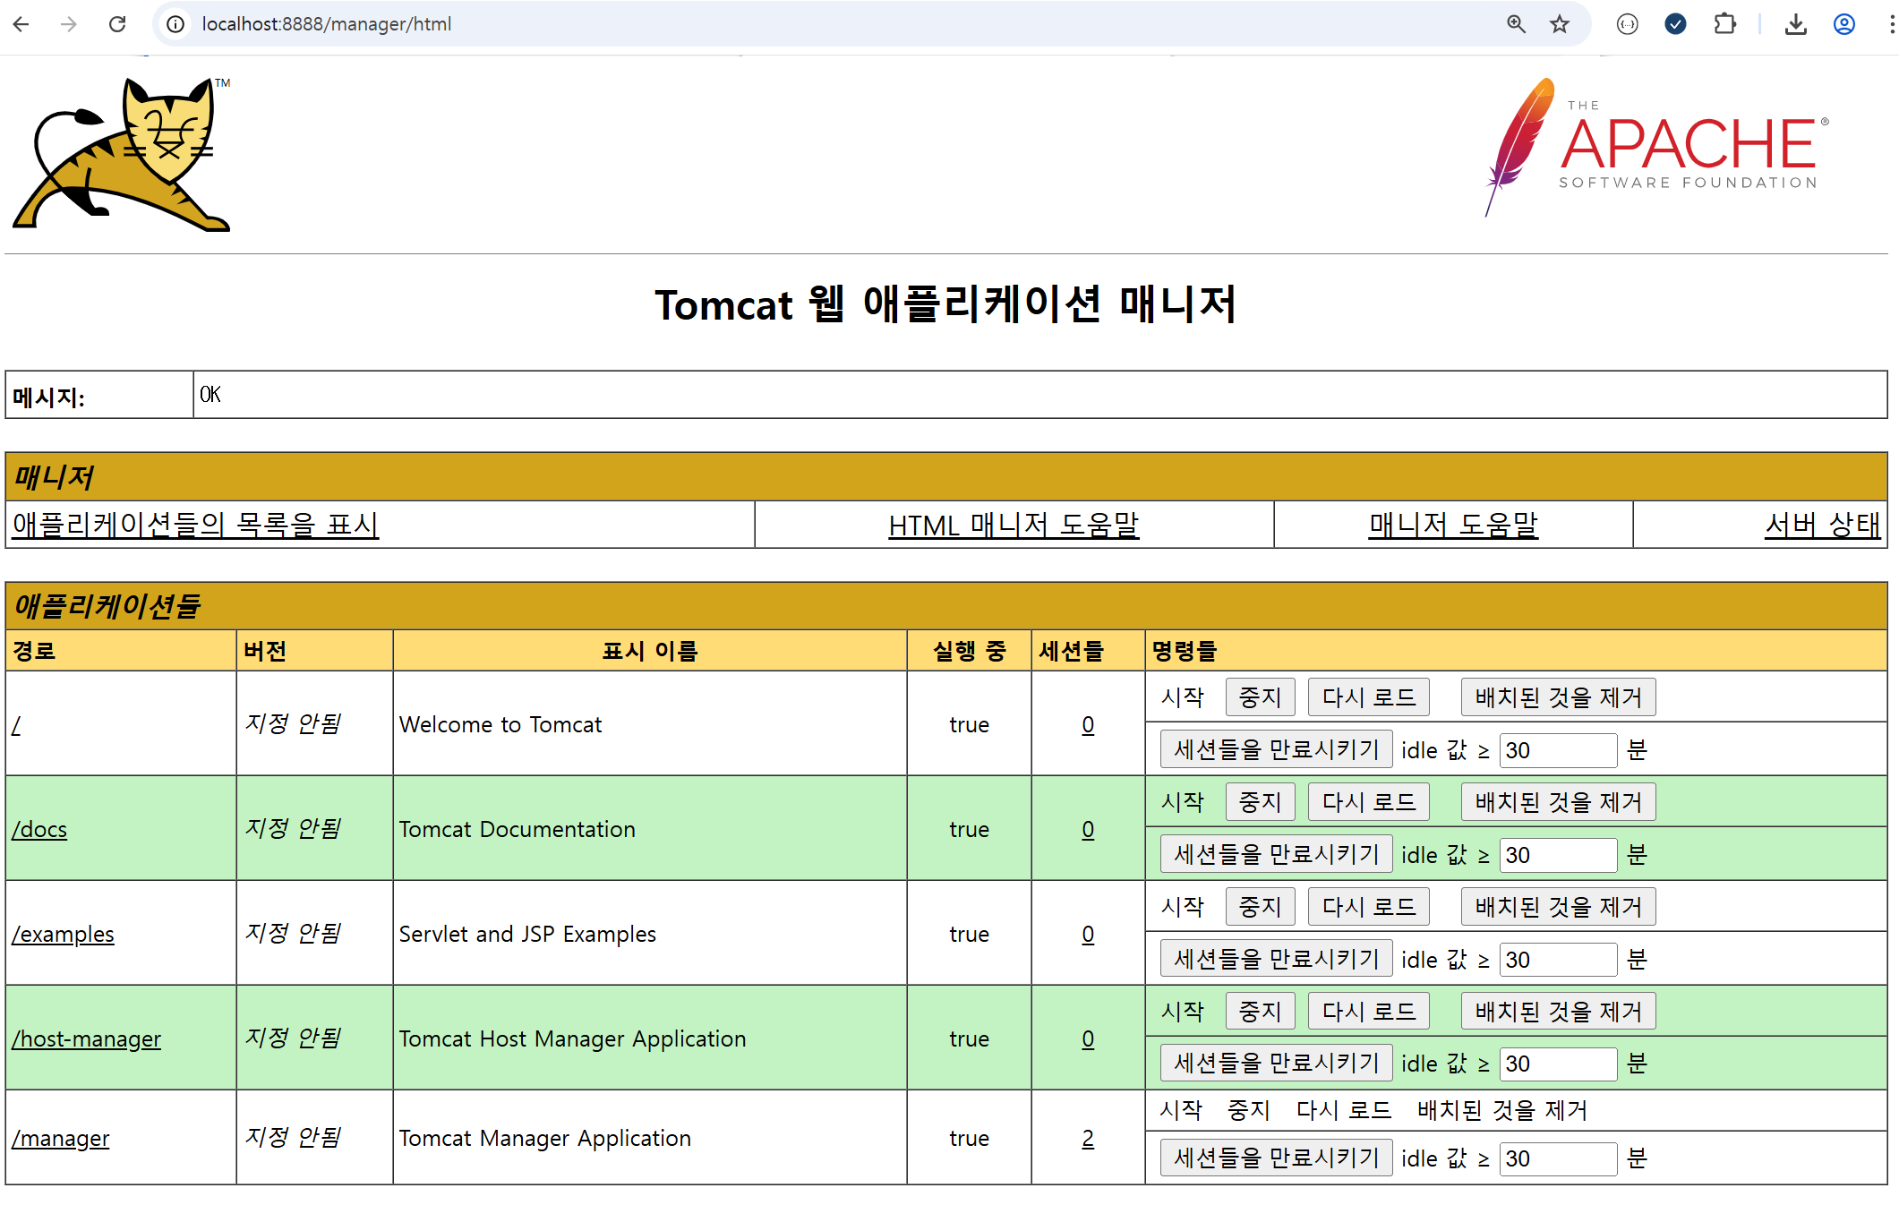Open HTML 매니저 도움말 link
The height and width of the screenshot is (1205, 1899).
click(x=1013, y=525)
